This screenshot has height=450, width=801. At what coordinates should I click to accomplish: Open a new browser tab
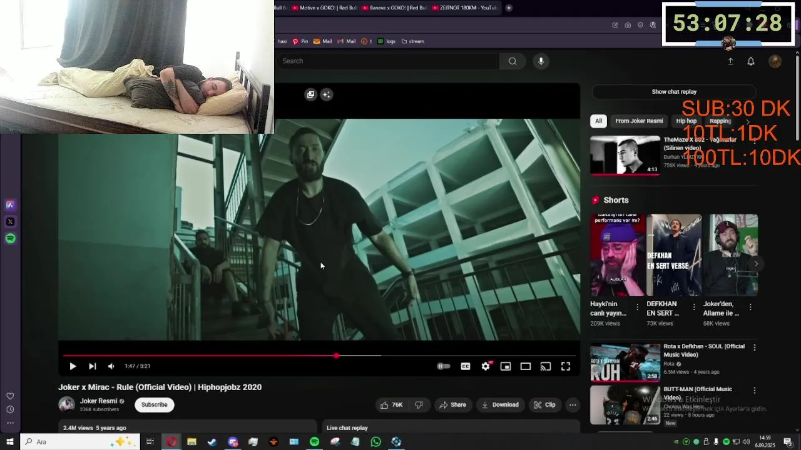pyautogui.click(x=509, y=8)
